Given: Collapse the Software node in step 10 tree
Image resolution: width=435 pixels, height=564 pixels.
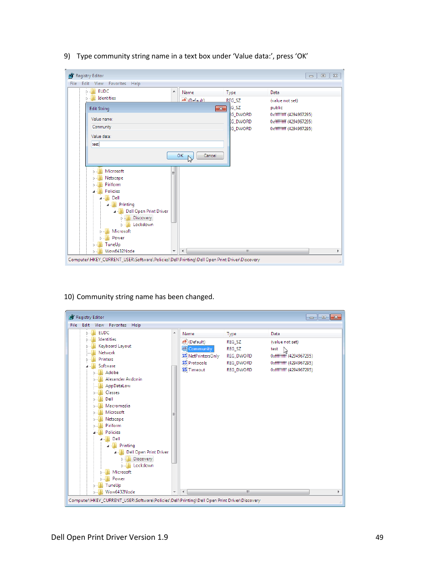Looking at the screenshot, I should (x=87, y=366).
